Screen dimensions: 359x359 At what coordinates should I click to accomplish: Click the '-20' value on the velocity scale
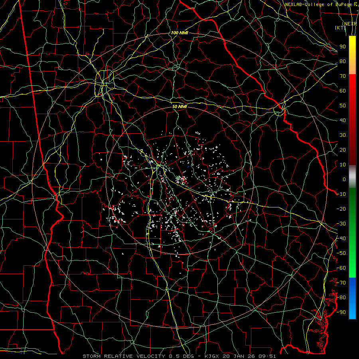coord(341,209)
